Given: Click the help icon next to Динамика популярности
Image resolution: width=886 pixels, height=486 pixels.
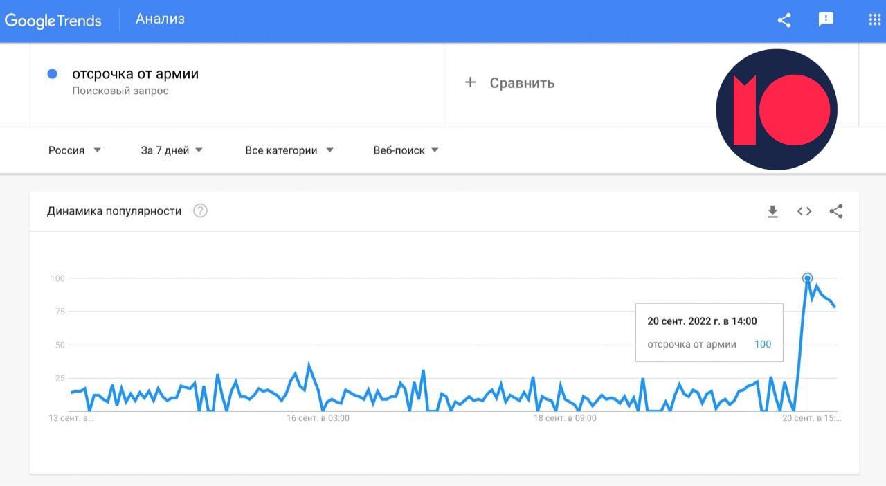Looking at the screenshot, I should coord(200,211).
